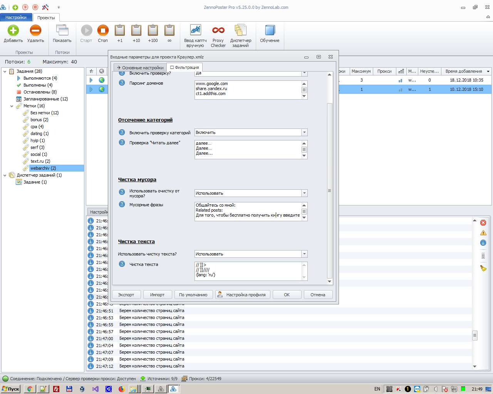
Task: Click the dialog's vertical scrollbar thumb
Action: pos(329,190)
